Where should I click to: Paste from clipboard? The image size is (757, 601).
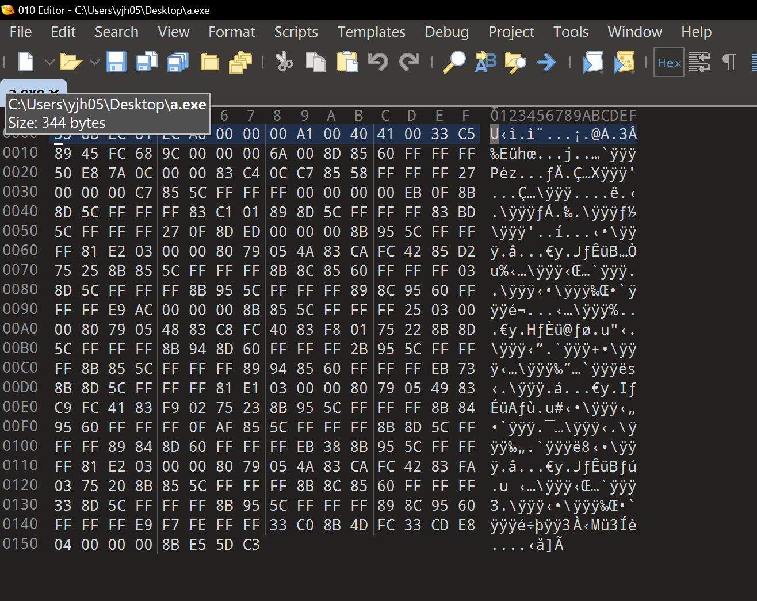click(347, 62)
